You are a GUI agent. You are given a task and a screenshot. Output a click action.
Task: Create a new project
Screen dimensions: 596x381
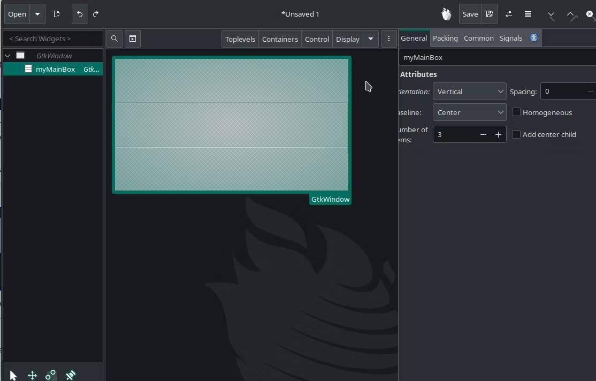point(57,14)
